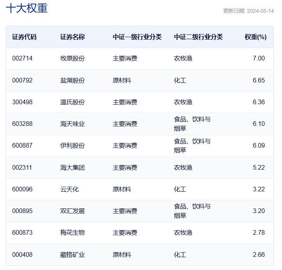Select security code 600096
The image size is (282, 270).
[22, 189]
